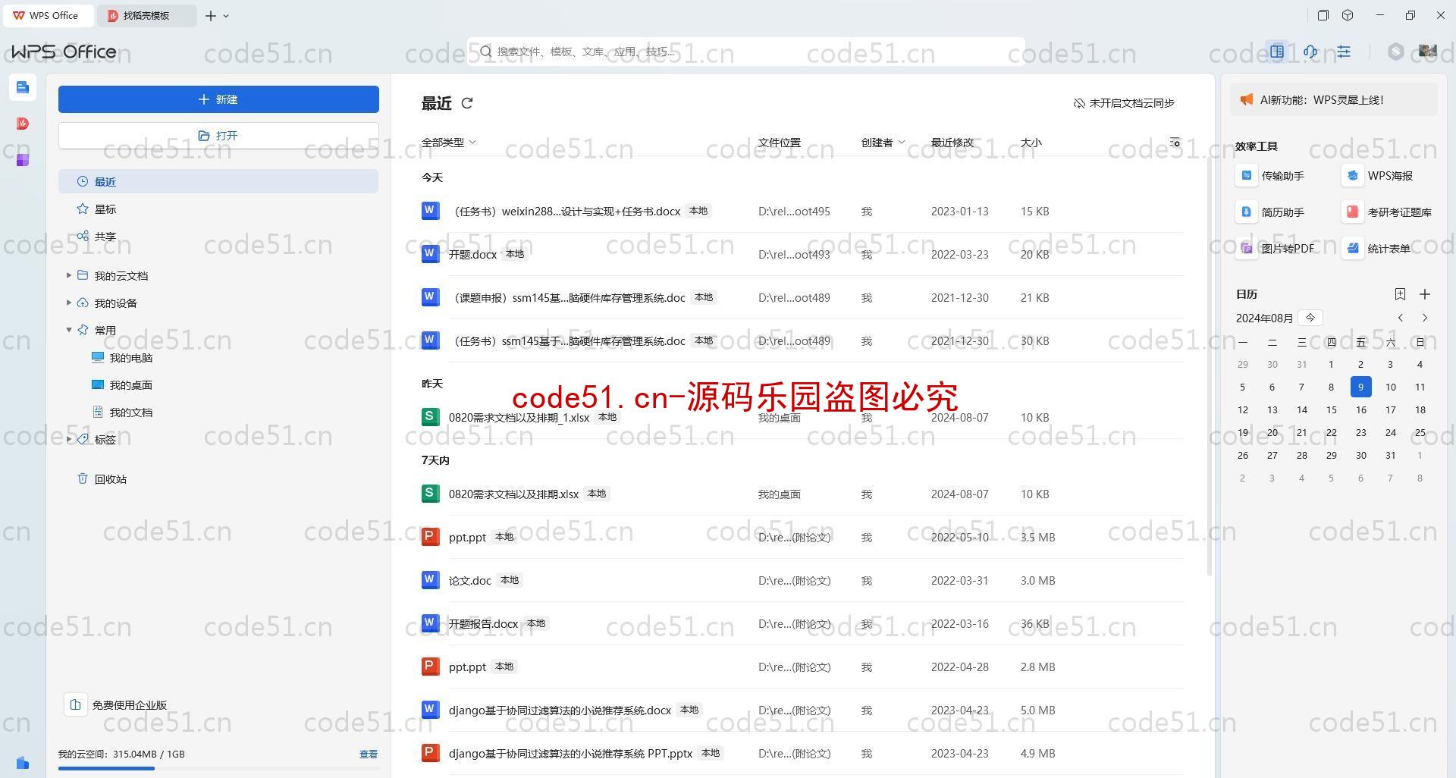Open the user avatar in top right
The width and height of the screenshot is (1456, 778).
[1428, 52]
